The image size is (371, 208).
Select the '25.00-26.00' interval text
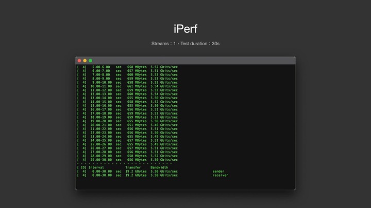click(x=101, y=144)
